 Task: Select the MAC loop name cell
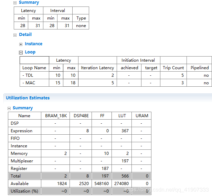pos(34,83)
